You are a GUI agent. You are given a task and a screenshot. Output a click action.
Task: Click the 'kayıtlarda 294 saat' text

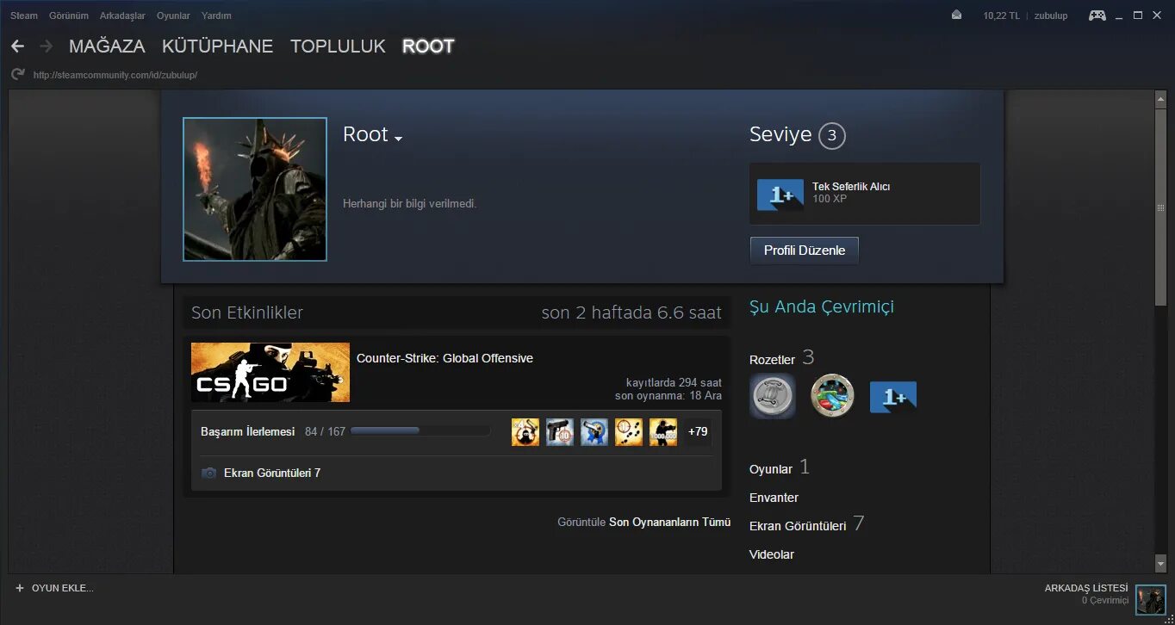coord(674,382)
